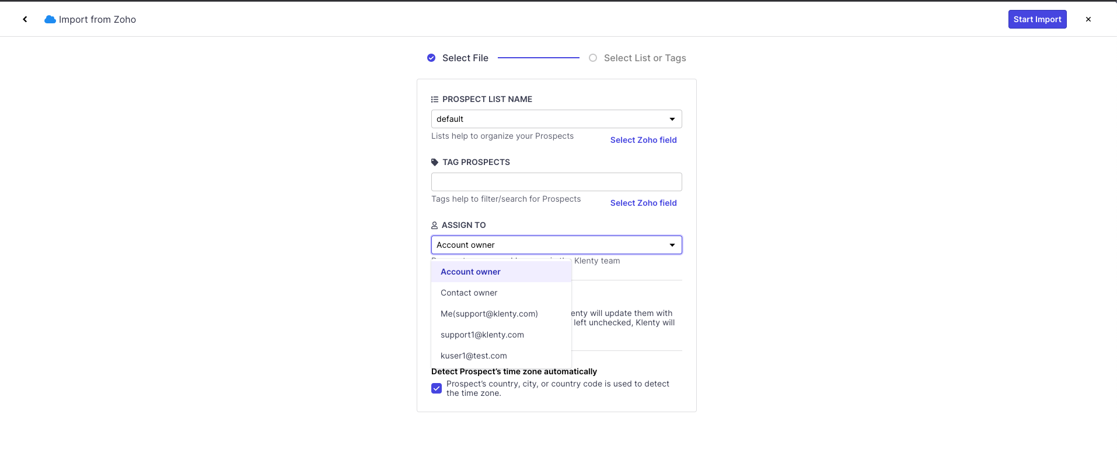This screenshot has width=1117, height=460.
Task: Click Select Zoho field under list name
Action: (643, 140)
